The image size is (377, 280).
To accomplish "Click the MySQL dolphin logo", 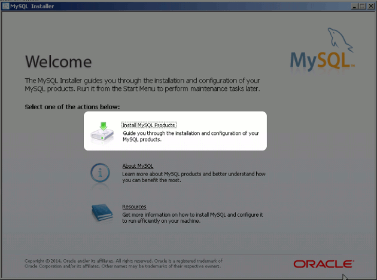I will pos(323,50).
